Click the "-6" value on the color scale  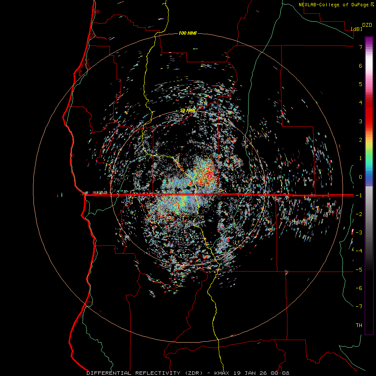pos(359,288)
